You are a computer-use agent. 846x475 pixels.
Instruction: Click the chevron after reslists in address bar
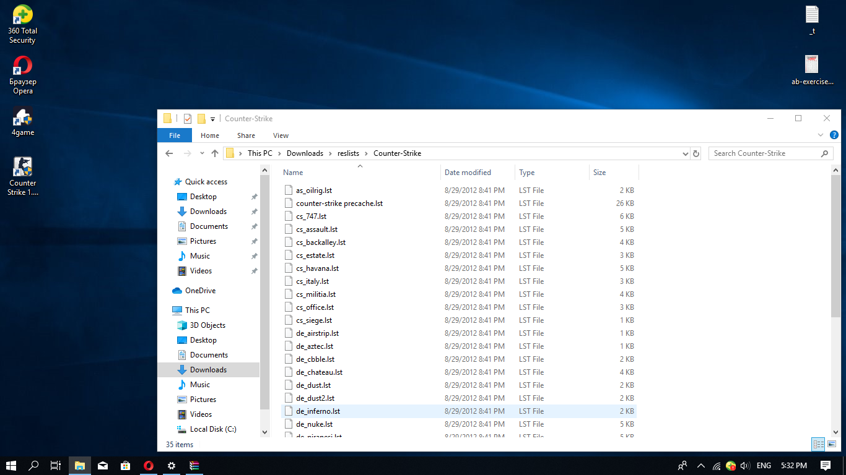pos(366,153)
